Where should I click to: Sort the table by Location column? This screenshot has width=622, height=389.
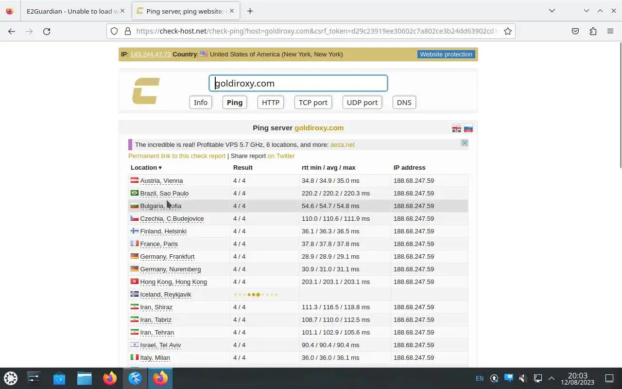[146, 167]
